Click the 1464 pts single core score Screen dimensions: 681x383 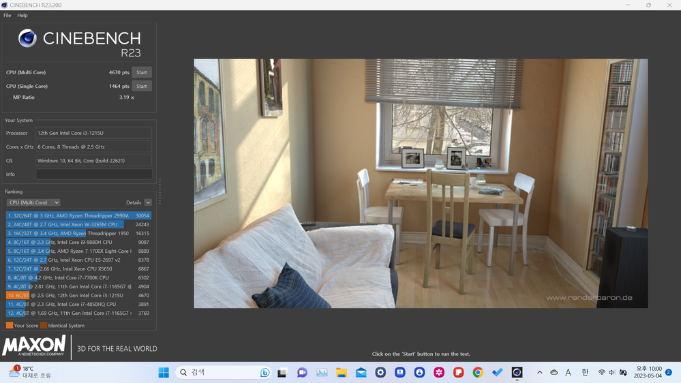click(119, 86)
